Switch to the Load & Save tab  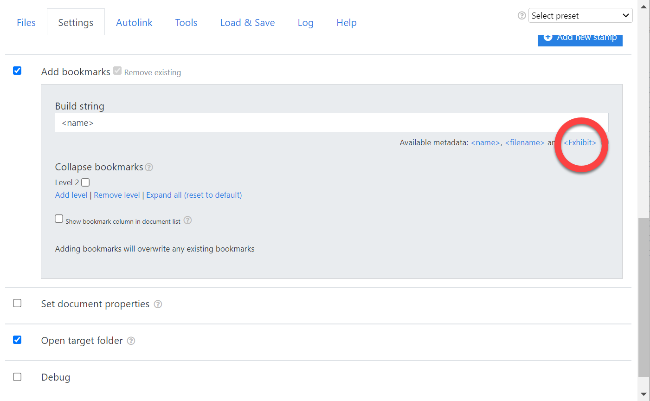(x=247, y=22)
